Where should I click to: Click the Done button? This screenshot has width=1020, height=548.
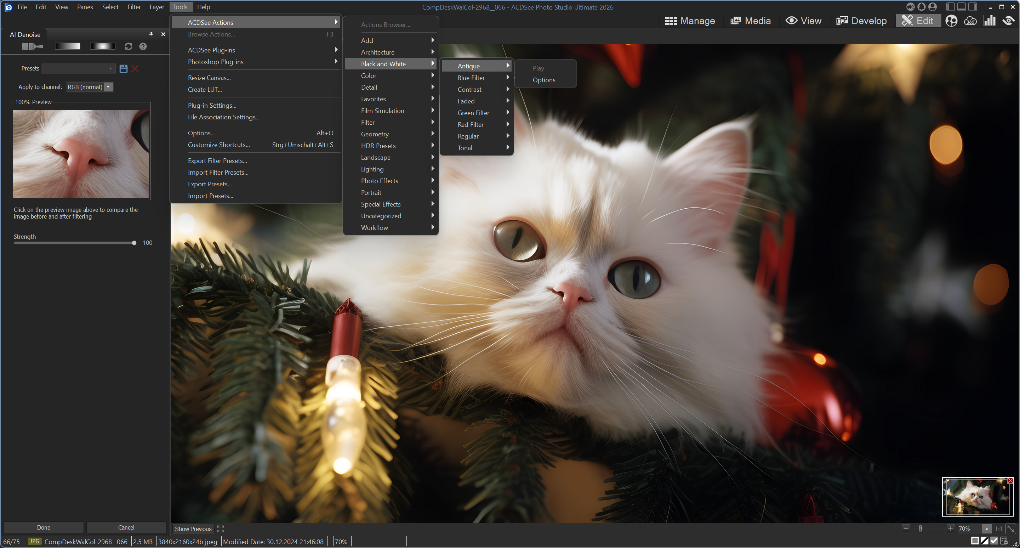44,527
